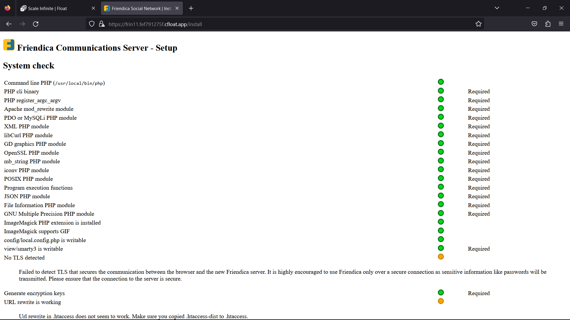Open browser extensions menu
The height and width of the screenshot is (320, 570).
pyautogui.click(x=548, y=24)
